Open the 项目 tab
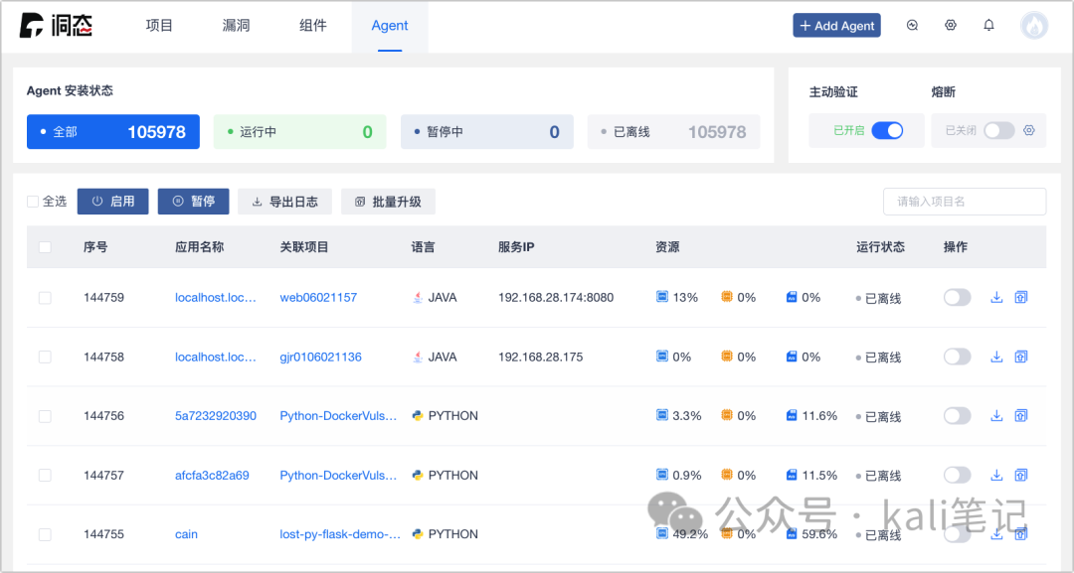The image size is (1074, 573). pyautogui.click(x=159, y=25)
